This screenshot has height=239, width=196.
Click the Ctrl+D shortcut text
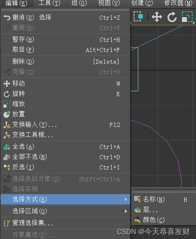(109, 157)
